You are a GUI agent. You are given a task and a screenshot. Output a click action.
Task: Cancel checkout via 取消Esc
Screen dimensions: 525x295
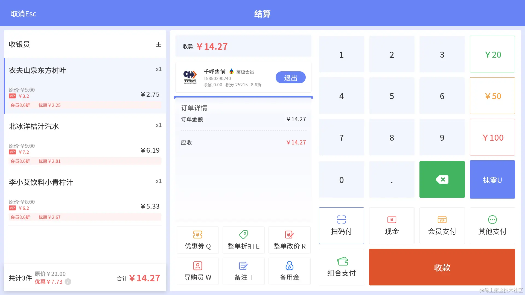(24, 14)
